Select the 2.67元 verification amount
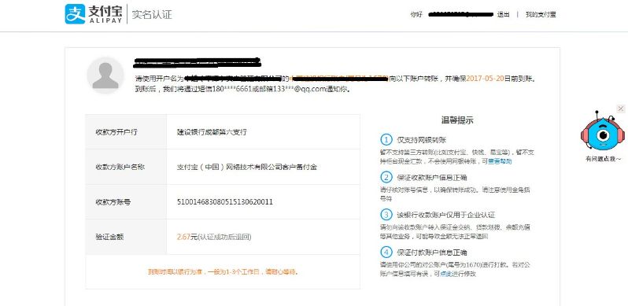 pyautogui.click(x=187, y=237)
